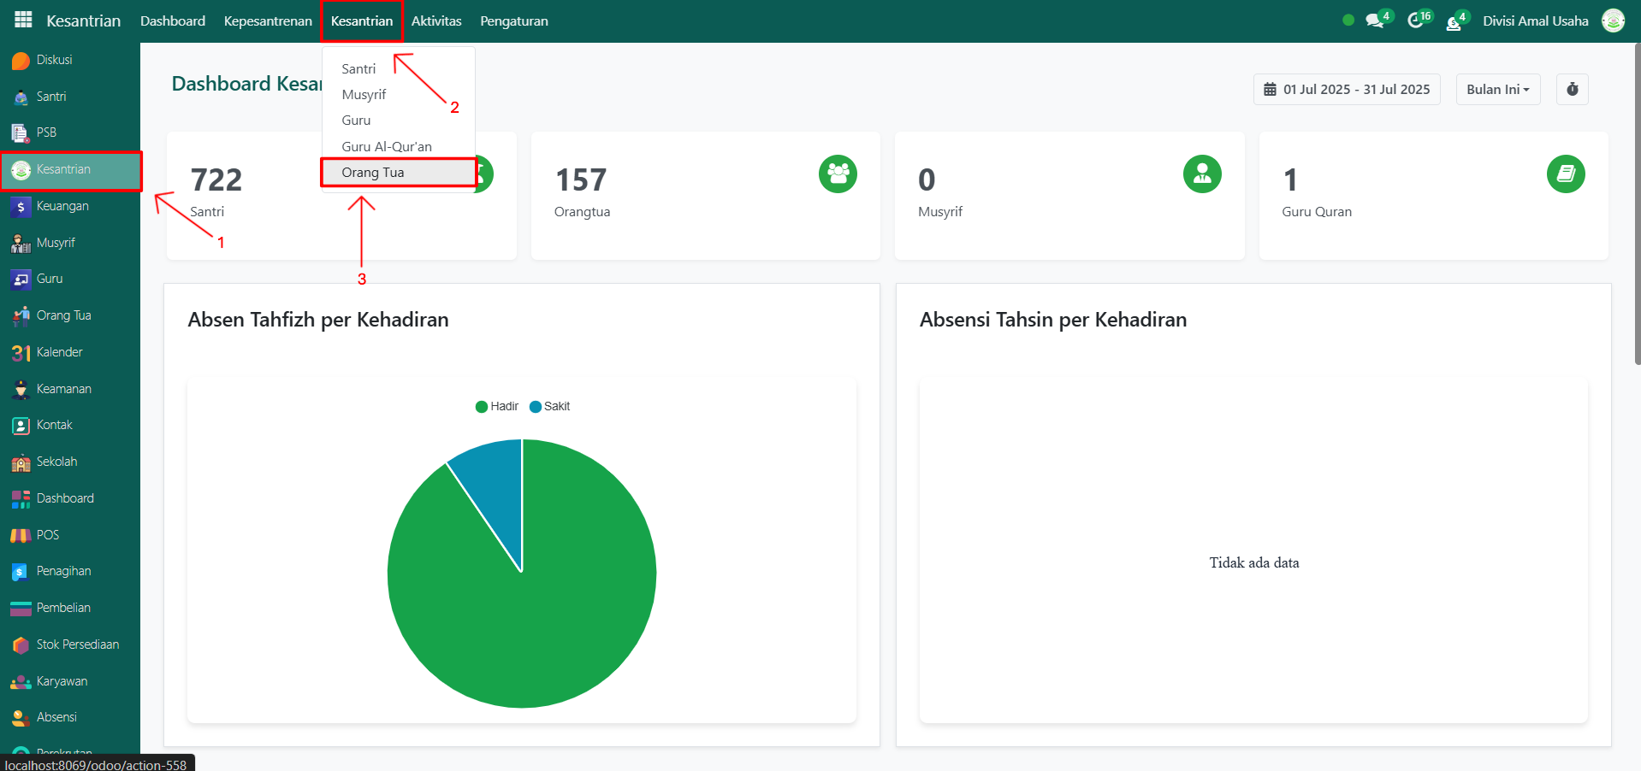The image size is (1641, 771).
Task: Click the Orangtua group icon on card
Action: pyautogui.click(x=837, y=174)
